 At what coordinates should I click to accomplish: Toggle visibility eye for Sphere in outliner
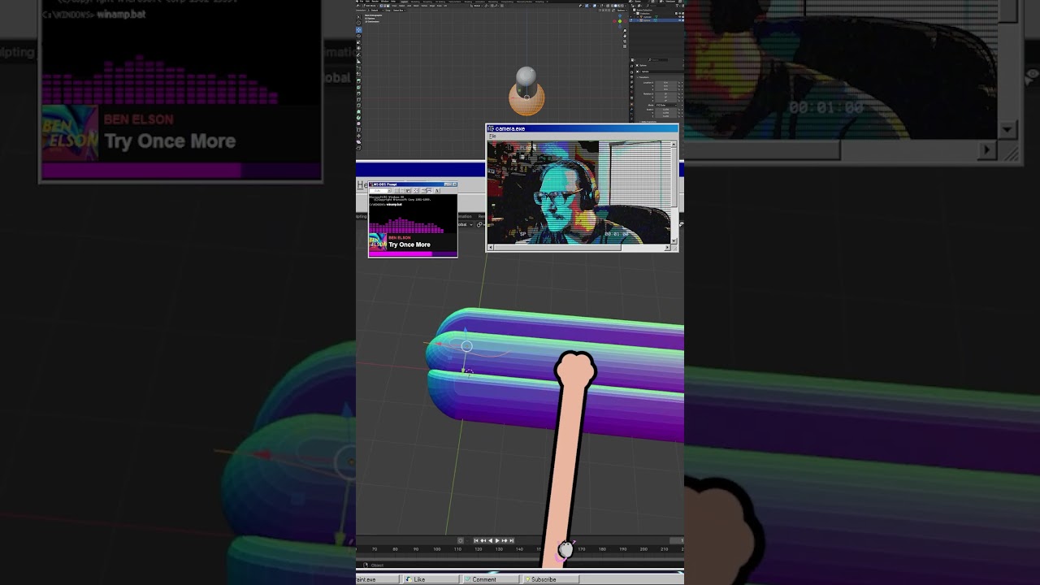(679, 20)
